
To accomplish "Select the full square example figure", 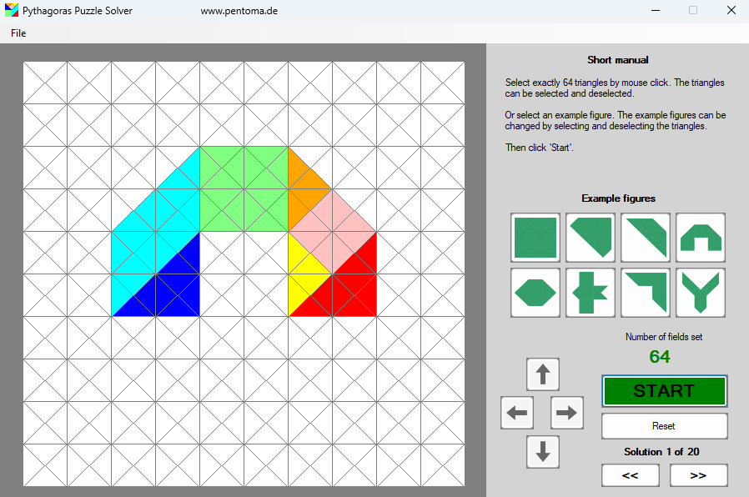I will [x=535, y=238].
